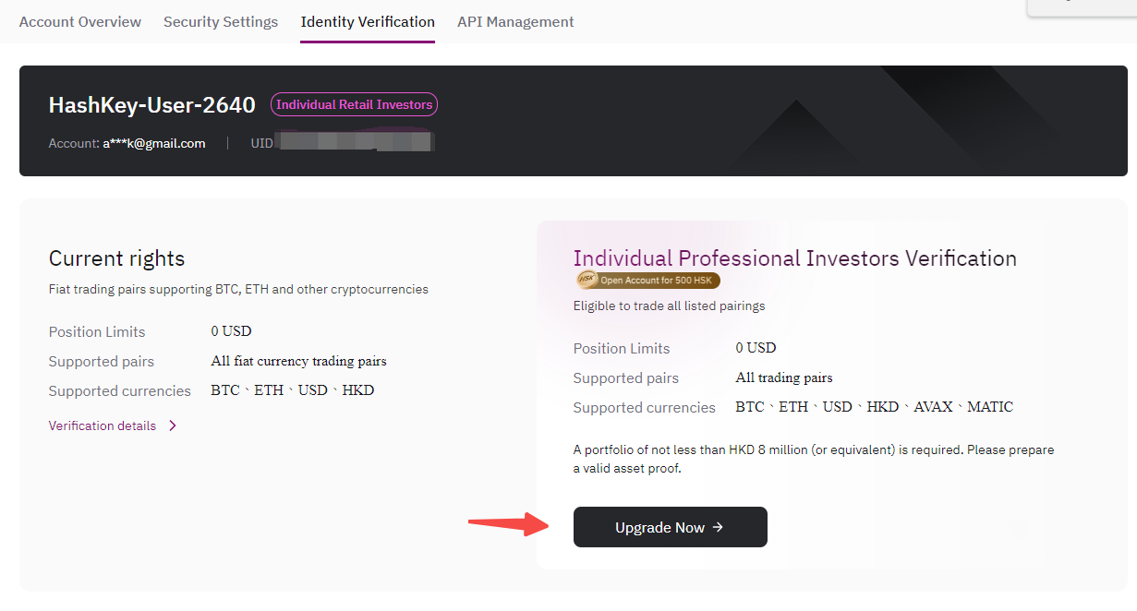Click the Open Account for 500 HSK badge
Screen dimensions: 1137x611
point(647,280)
